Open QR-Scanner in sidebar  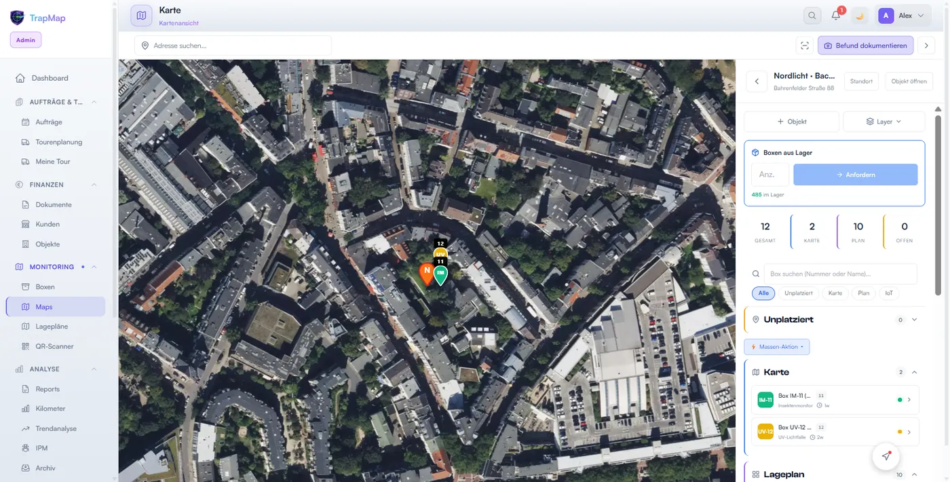coord(54,346)
